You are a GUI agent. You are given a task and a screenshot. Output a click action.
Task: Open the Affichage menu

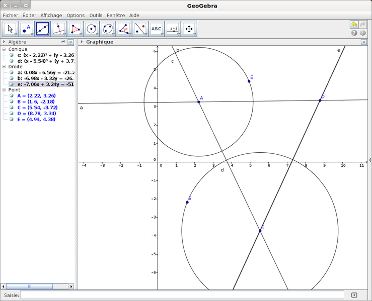(x=51, y=16)
